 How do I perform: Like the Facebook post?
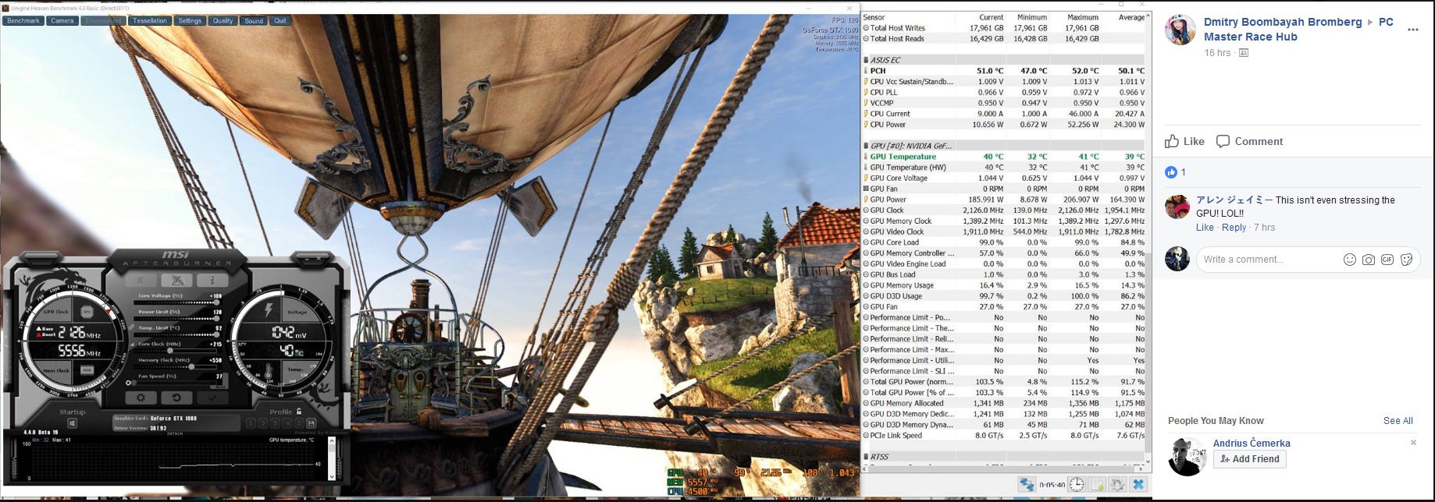[x=1185, y=141]
